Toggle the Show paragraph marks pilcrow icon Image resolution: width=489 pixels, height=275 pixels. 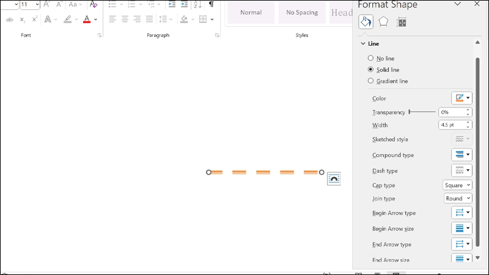click(x=211, y=4)
